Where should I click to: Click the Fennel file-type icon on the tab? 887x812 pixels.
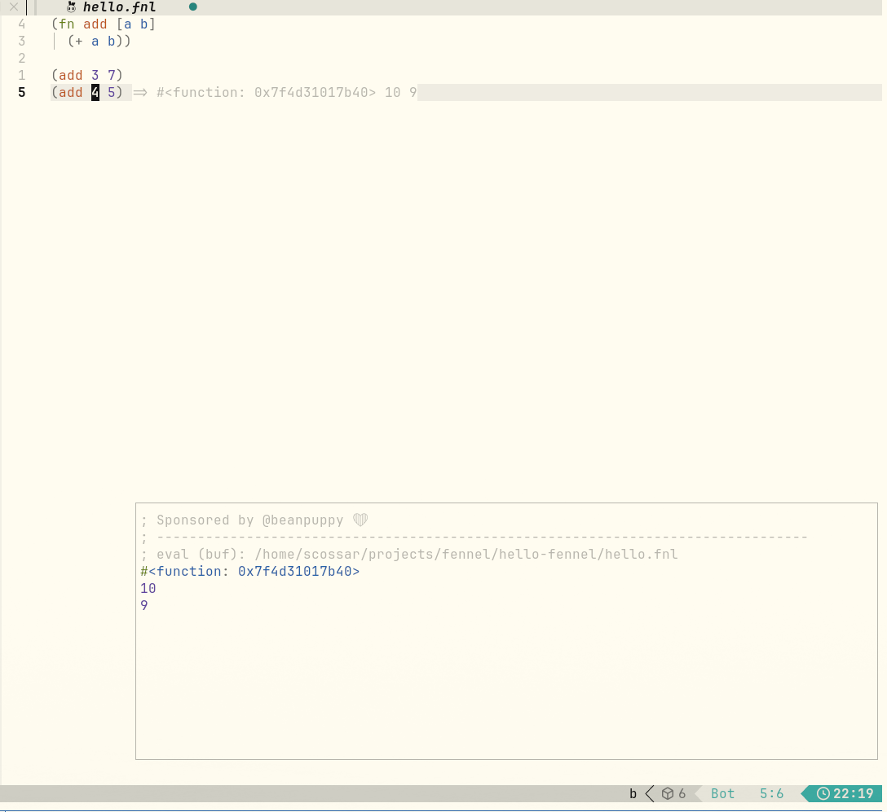(71, 7)
